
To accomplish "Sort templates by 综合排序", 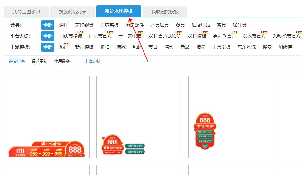I will click(x=17, y=61).
